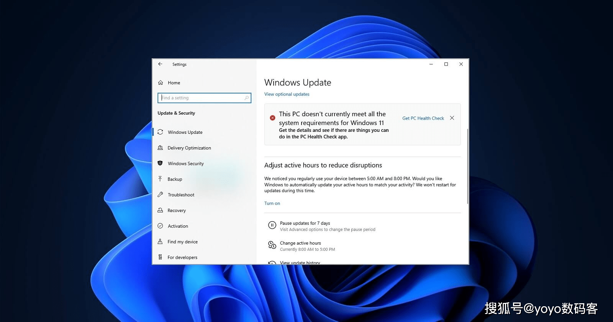This screenshot has width=613, height=322.
Task: Click the Troubleshoot wrench icon
Action: click(x=160, y=195)
